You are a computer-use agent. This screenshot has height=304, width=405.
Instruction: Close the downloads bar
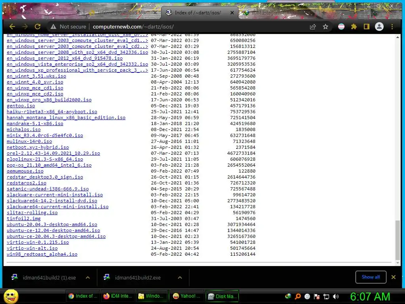(394, 277)
